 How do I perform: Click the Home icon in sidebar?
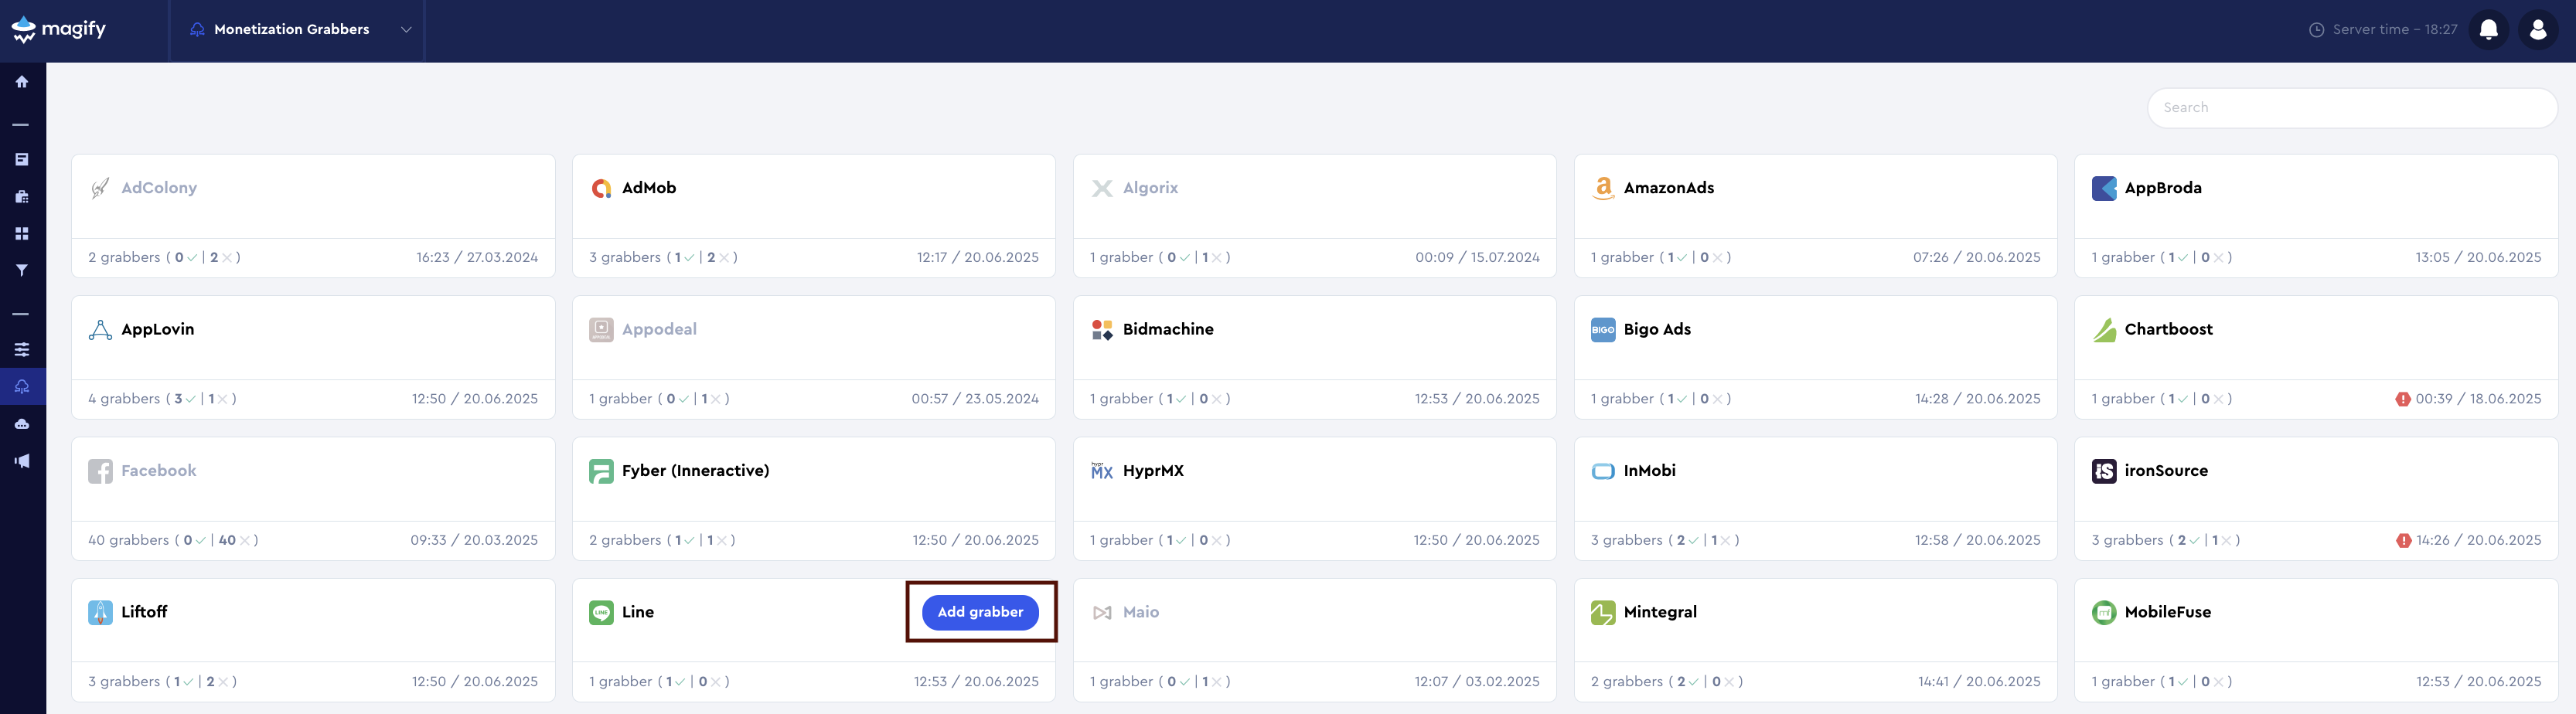point(21,81)
